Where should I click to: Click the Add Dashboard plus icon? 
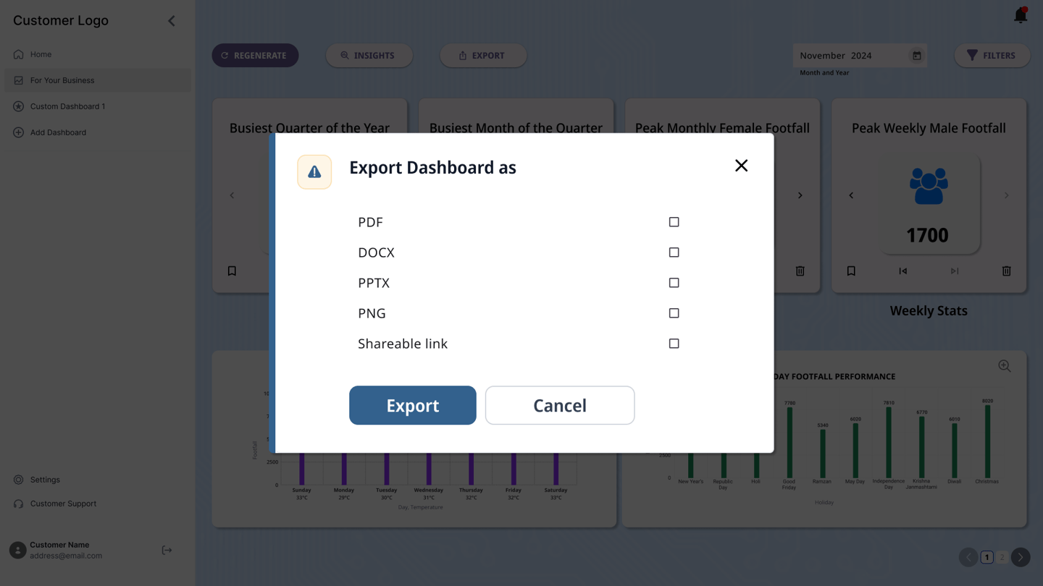(x=19, y=132)
